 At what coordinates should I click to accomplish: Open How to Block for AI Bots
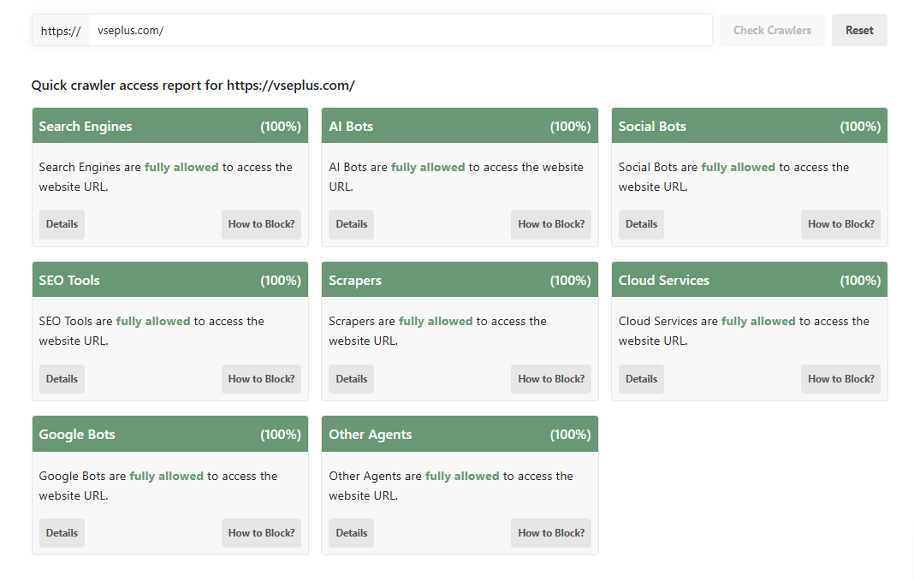point(551,224)
